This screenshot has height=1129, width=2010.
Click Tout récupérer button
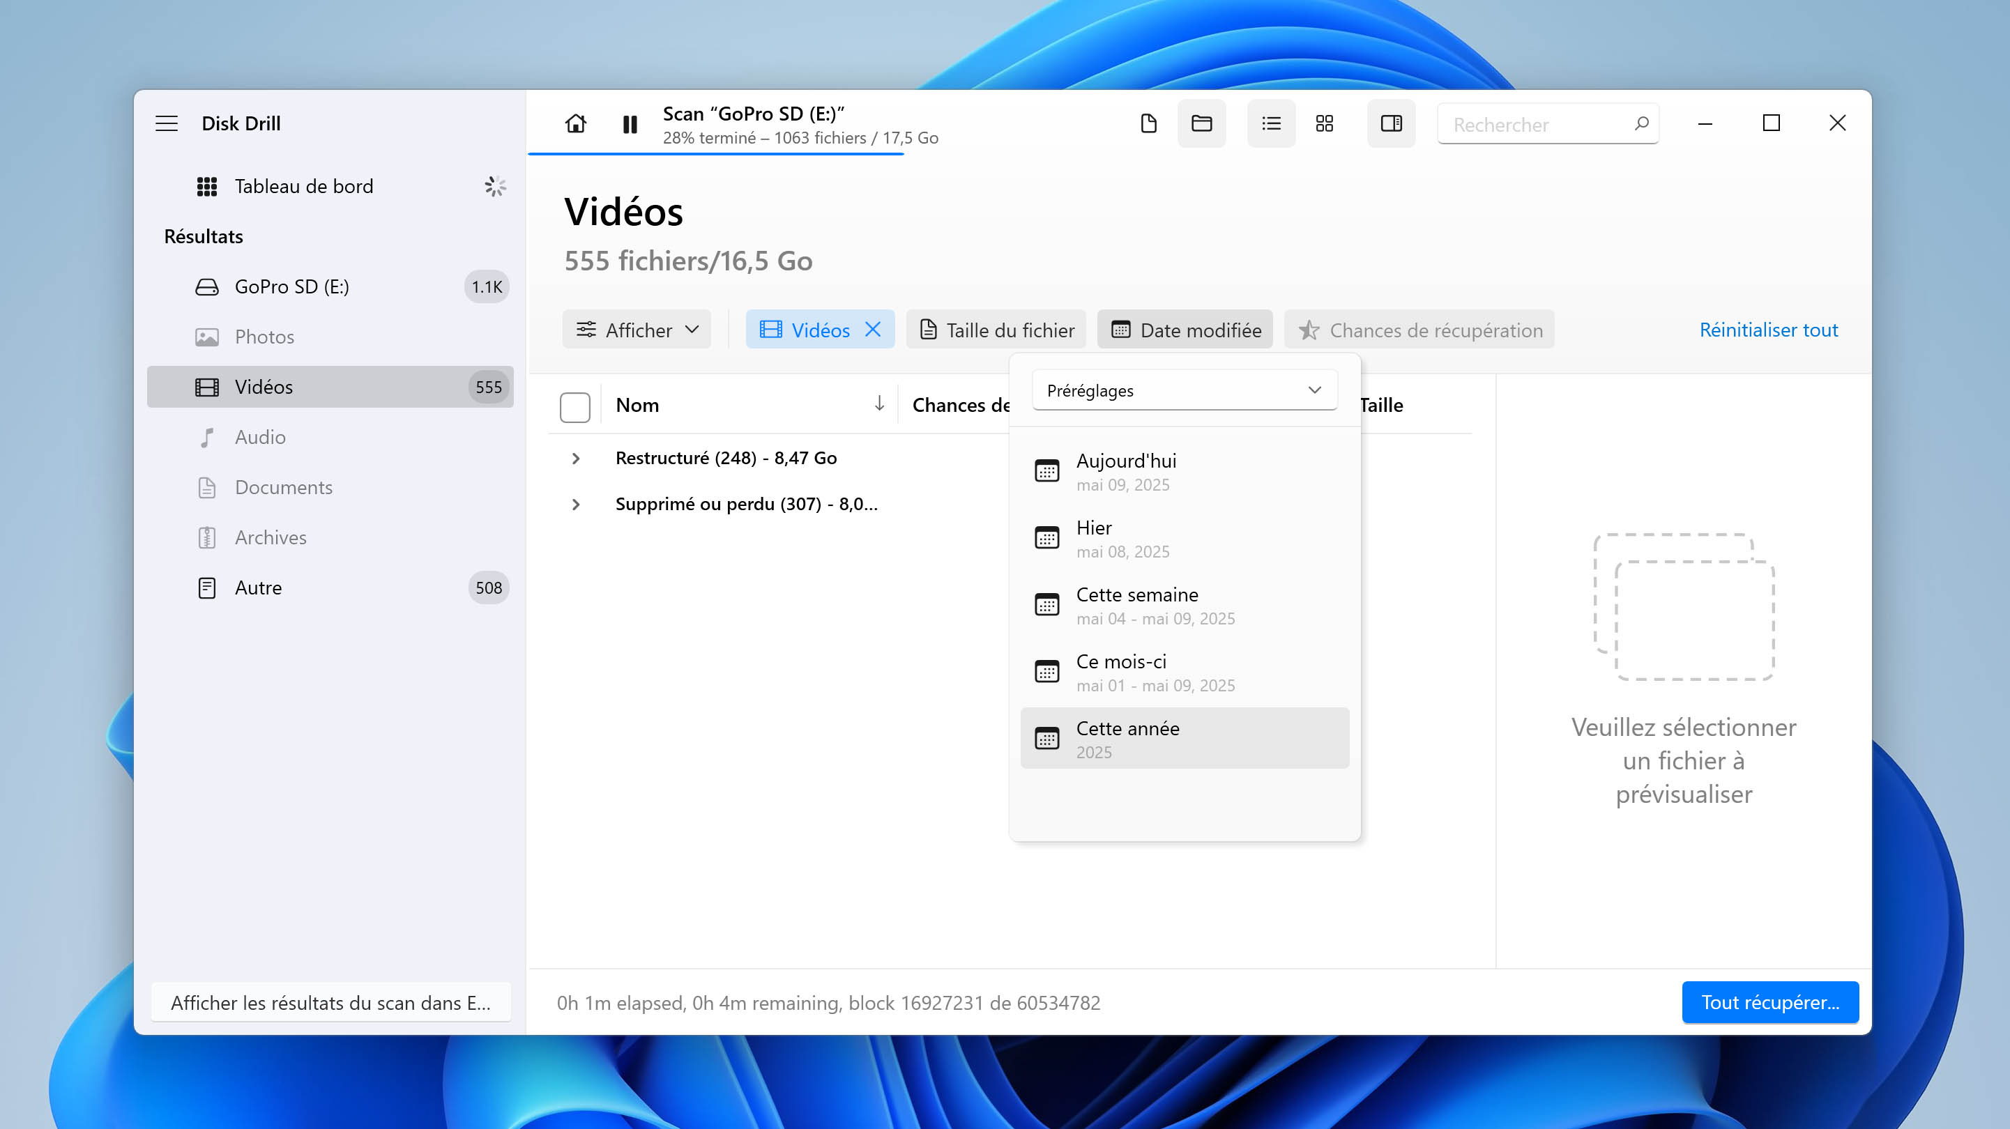tap(1770, 1003)
